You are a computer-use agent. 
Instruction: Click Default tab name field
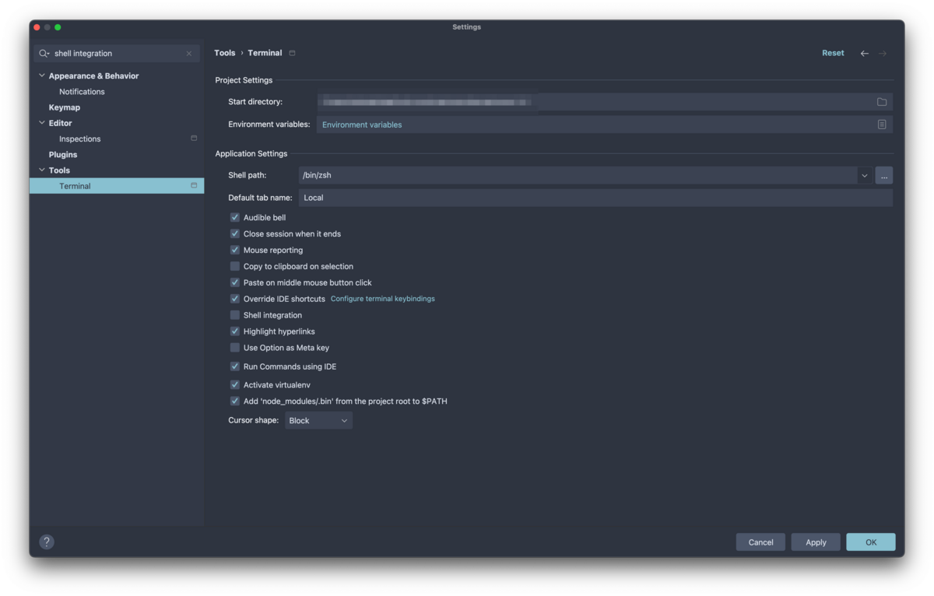tap(595, 198)
